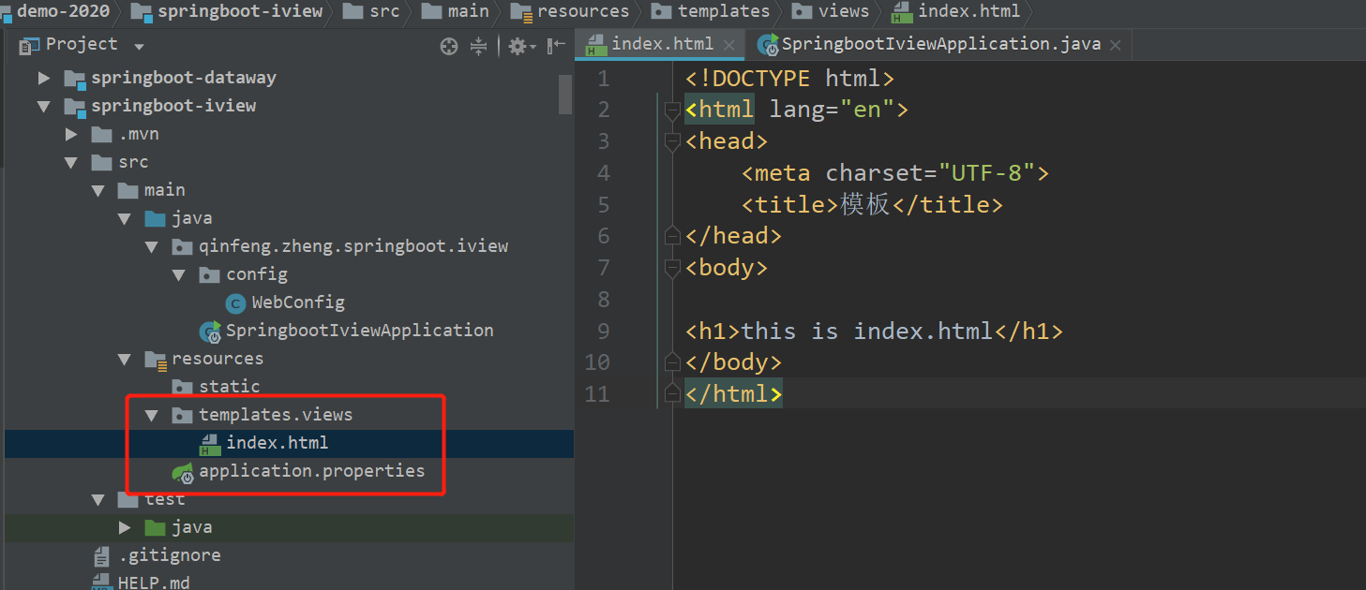Fold the head tag at line 3
1366x590 pixels.
tap(671, 142)
